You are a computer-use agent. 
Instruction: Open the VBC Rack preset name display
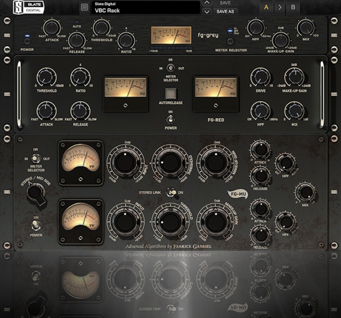coord(146,8)
